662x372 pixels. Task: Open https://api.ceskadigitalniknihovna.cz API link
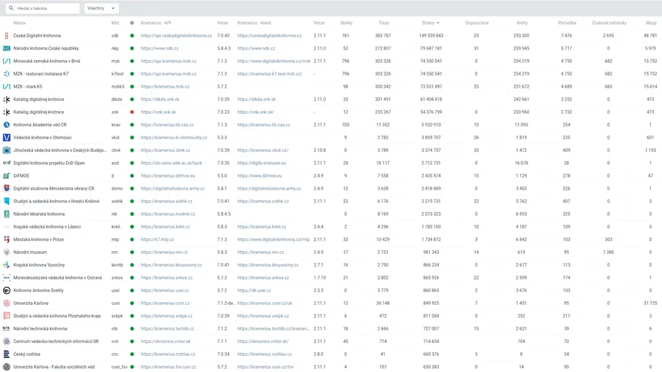pos(176,36)
